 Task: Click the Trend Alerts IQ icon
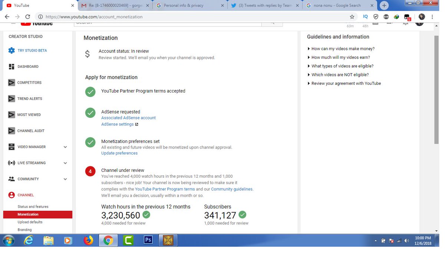click(x=11, y=99)
